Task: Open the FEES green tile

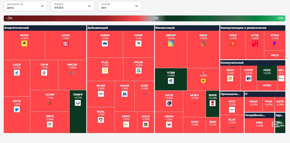Action: (x=267, y=73)
